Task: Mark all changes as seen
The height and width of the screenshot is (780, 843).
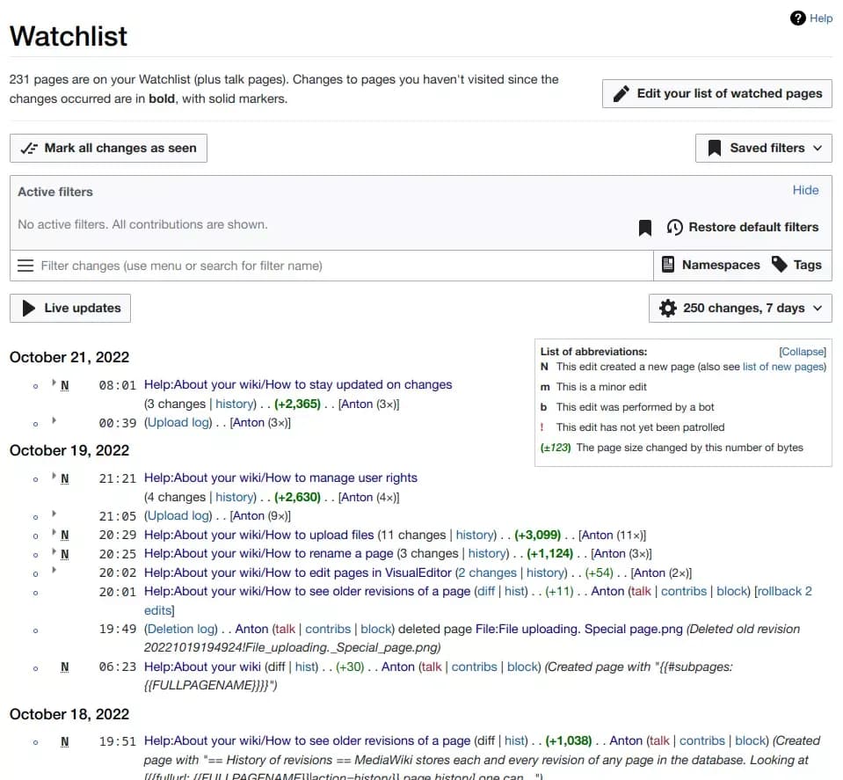Action: (x=107, y=148)
